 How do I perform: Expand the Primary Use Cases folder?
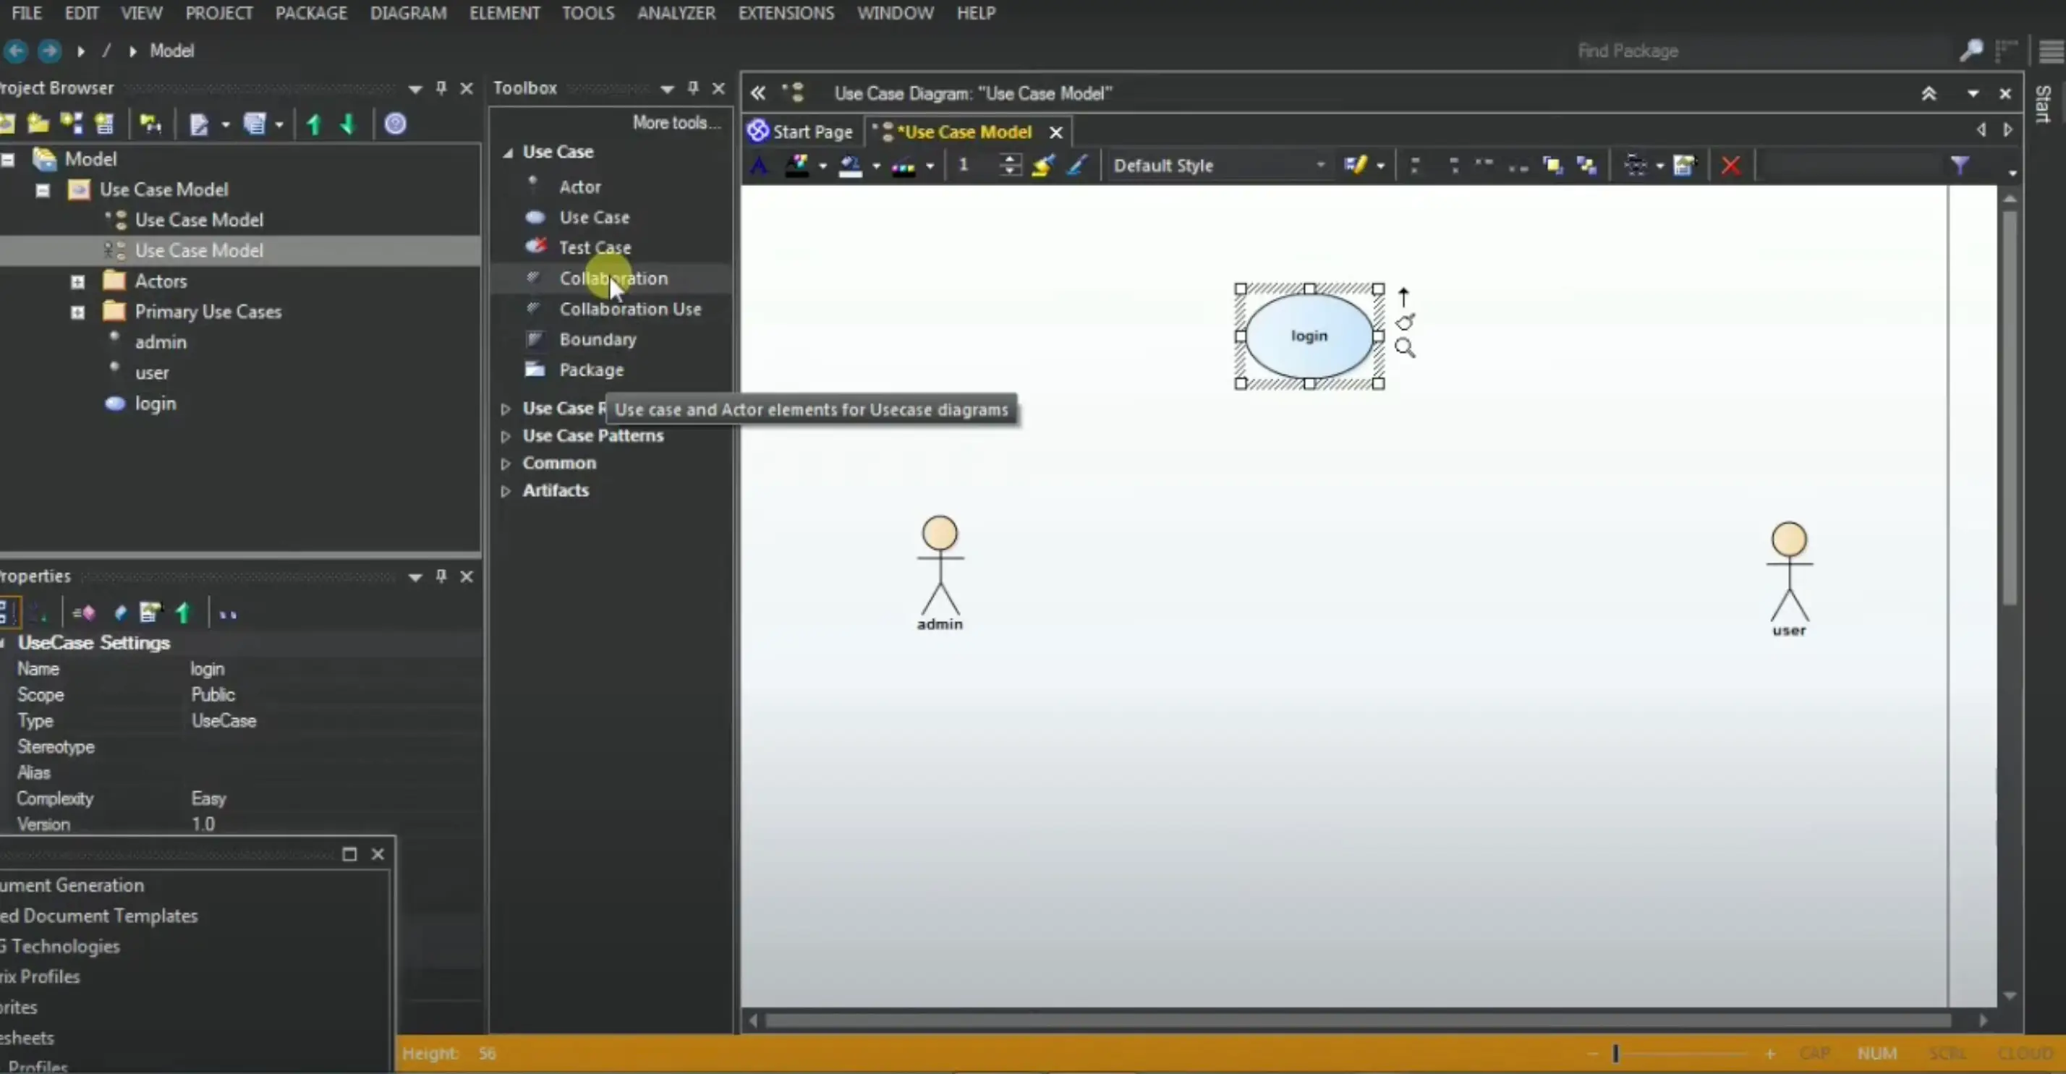click(x=77, y=312)
